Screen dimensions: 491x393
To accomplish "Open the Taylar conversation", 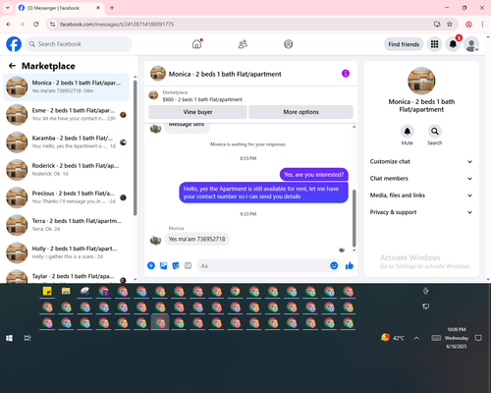I will pos(67,276).
